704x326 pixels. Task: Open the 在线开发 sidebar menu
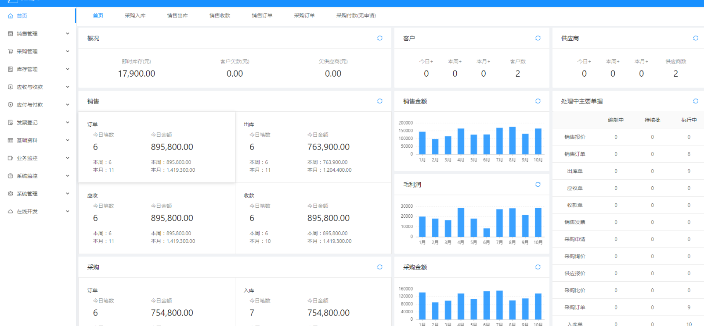tap(38, 211)
